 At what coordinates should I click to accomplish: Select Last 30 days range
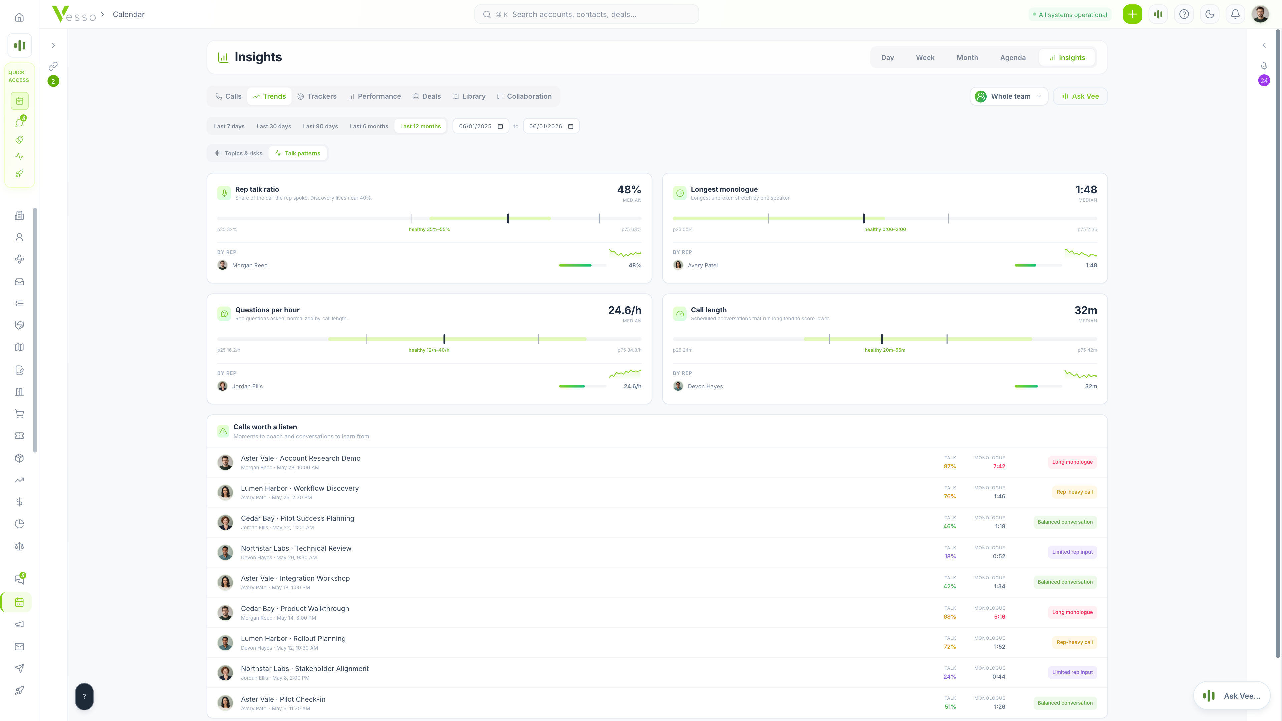point(274,127)
